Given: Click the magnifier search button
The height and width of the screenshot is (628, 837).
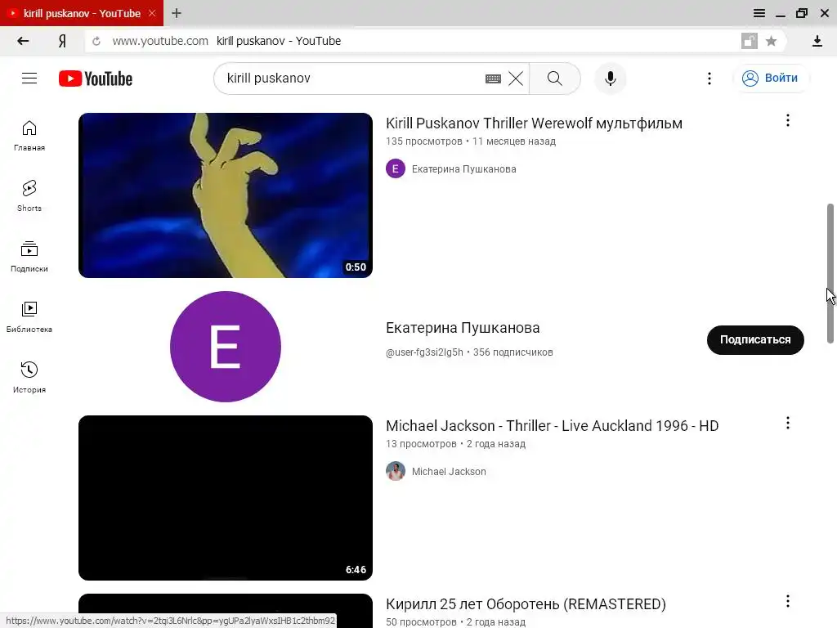Looking at the screenshot, I should pyautogui.click(x=555, y=78).
